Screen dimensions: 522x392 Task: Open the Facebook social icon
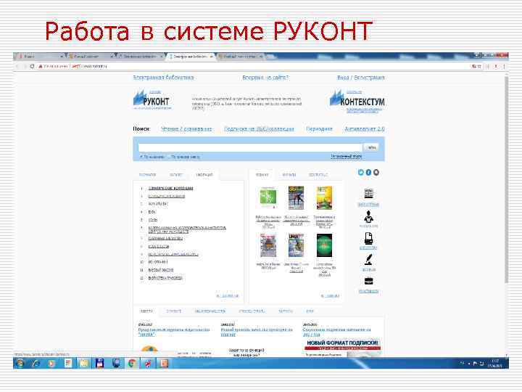point(368,172)
